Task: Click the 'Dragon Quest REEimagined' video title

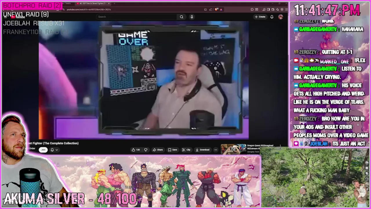Action: [260, 145]
